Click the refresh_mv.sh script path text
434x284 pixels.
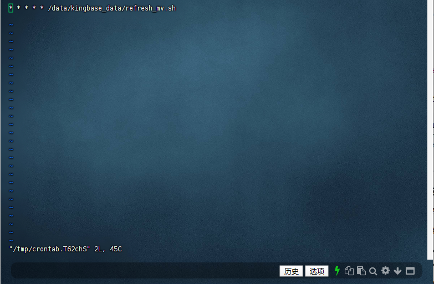tap(112, 8)
